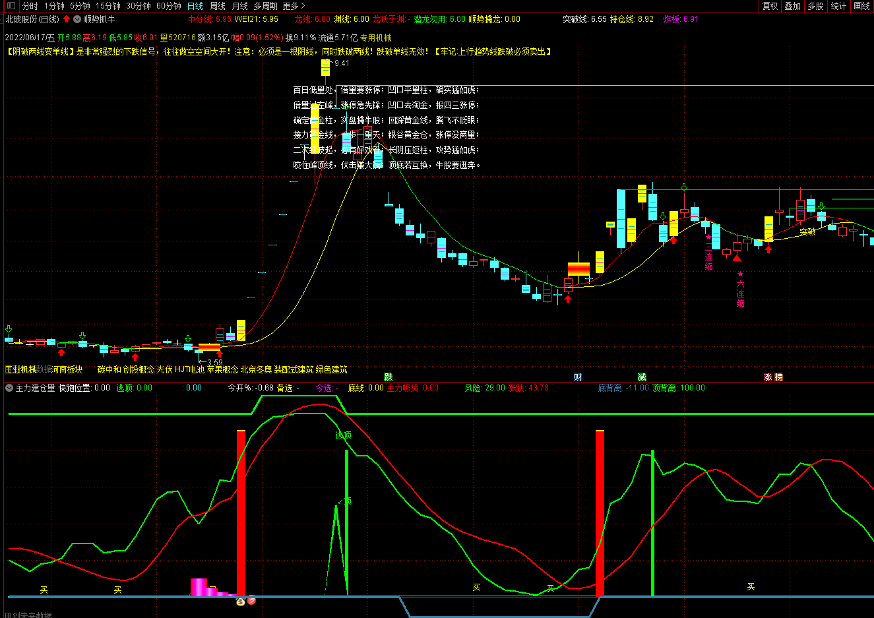
Task: Click the HJT电池 concept tag
Action: 190,369
